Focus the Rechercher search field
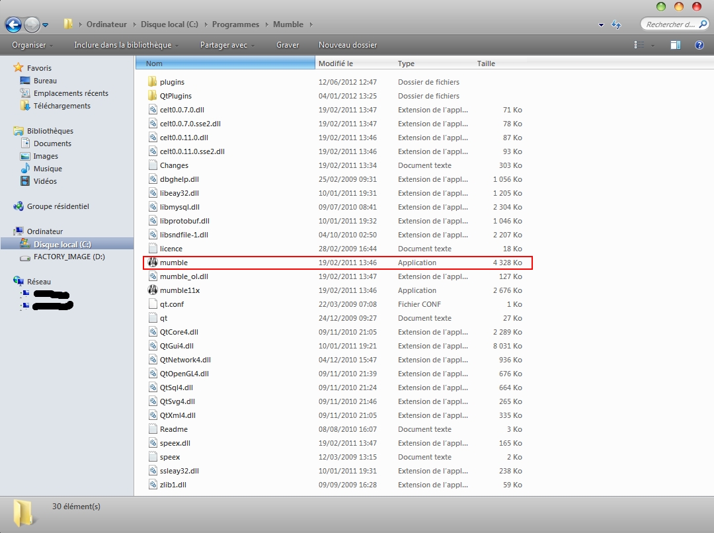The height and width of the screenshot is (533, 714). [675, 24]
